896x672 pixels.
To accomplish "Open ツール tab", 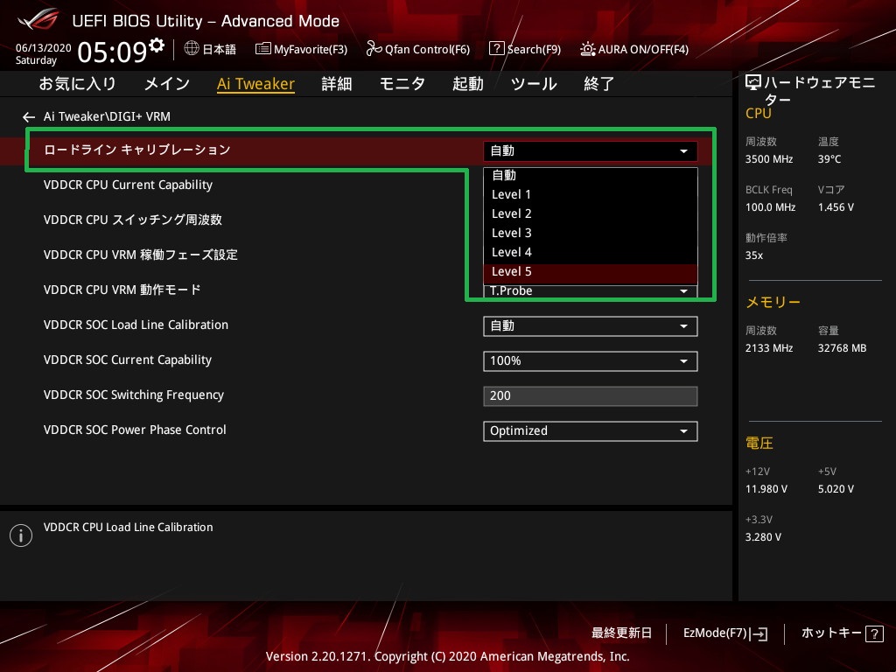I will 534,84.
